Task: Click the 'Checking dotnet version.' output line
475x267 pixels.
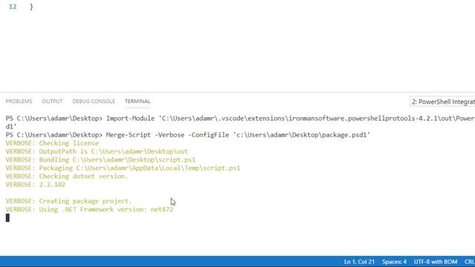Action: tap(67, 177)
